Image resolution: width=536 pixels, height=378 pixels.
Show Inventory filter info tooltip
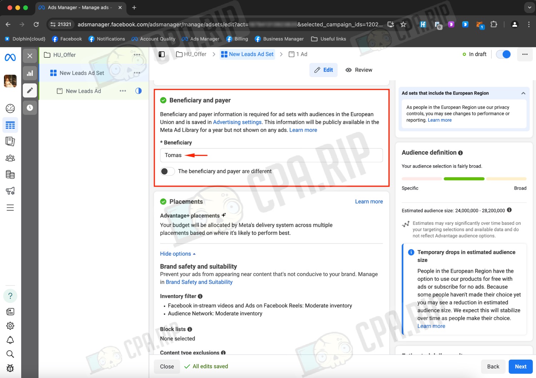(x=200, y=296)
